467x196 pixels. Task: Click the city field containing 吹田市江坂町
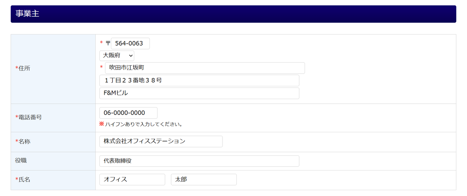pyautogui.click(x=205, y=68)
